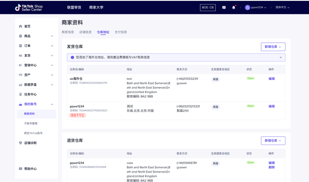The image size is (309, 182).
Task: Open 商家资料 in the sidebar
Action: [x=36, y=114]
